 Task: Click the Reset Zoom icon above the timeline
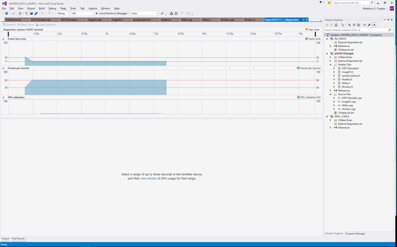click(19, 25)
